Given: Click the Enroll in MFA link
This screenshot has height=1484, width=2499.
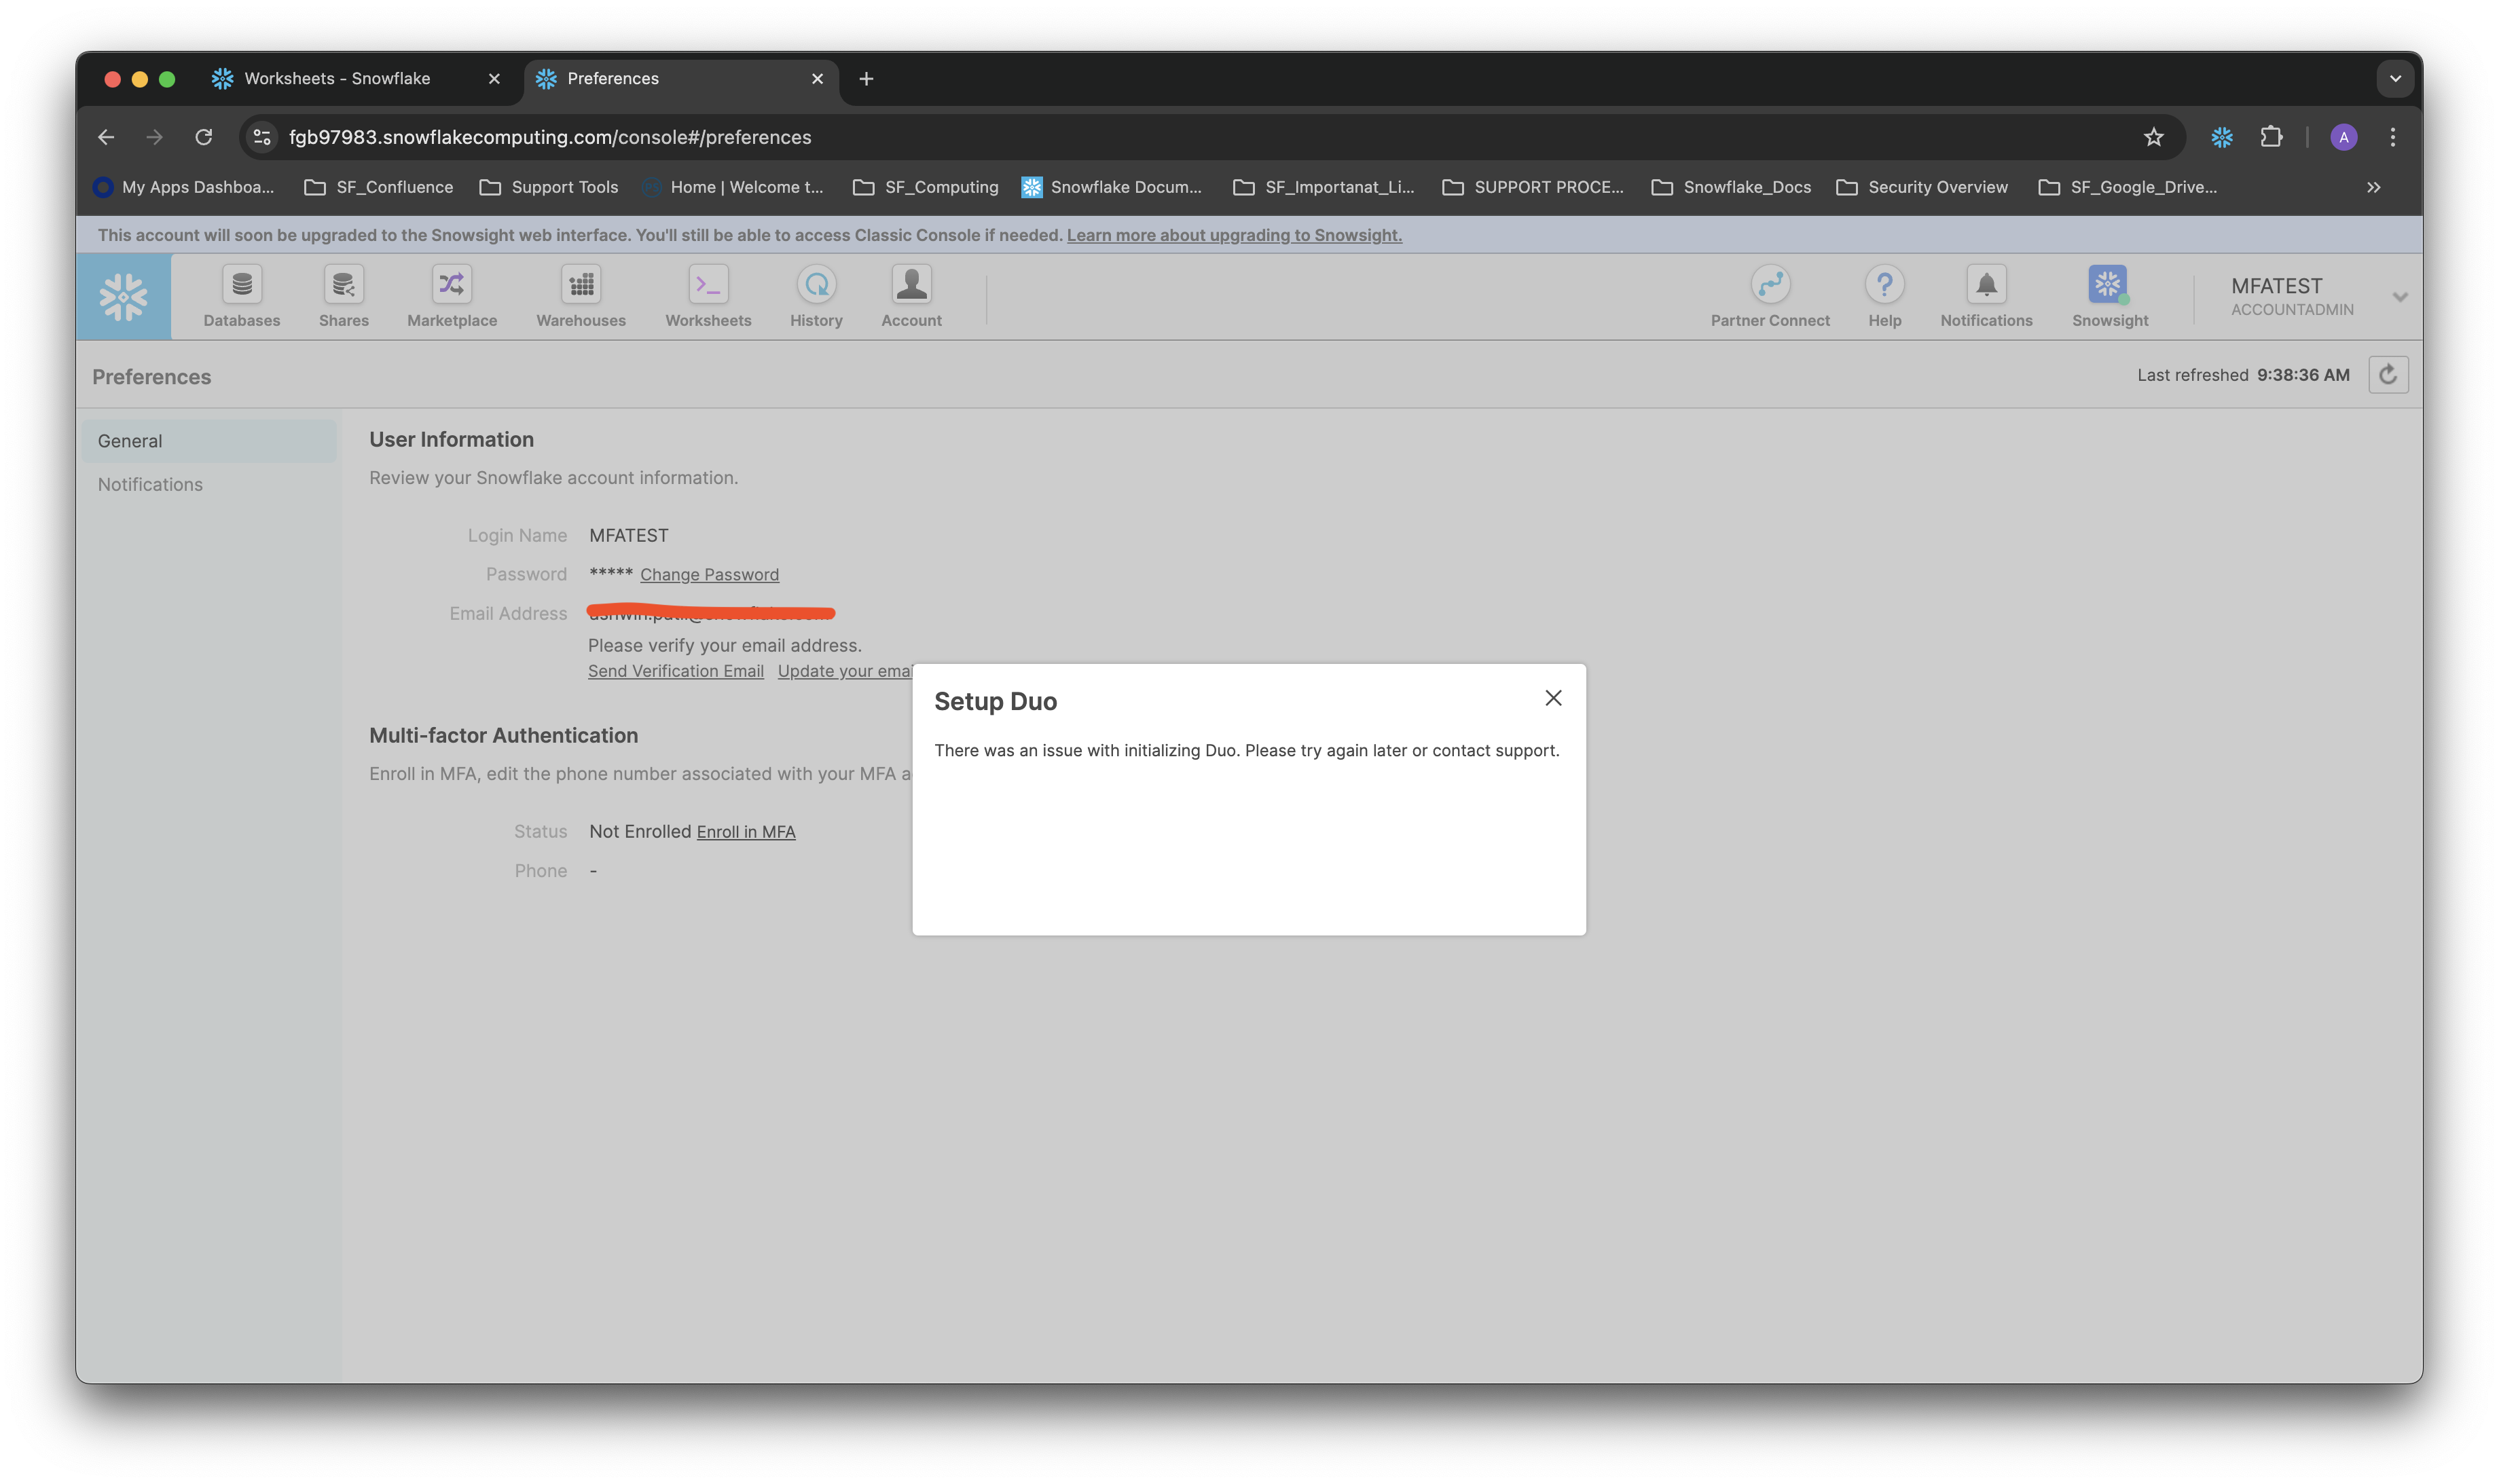Looking at the screenshot, I should [745, 831].
